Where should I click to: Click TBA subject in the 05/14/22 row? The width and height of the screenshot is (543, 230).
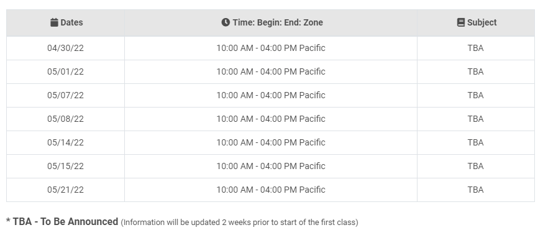[x=476, y=142]
